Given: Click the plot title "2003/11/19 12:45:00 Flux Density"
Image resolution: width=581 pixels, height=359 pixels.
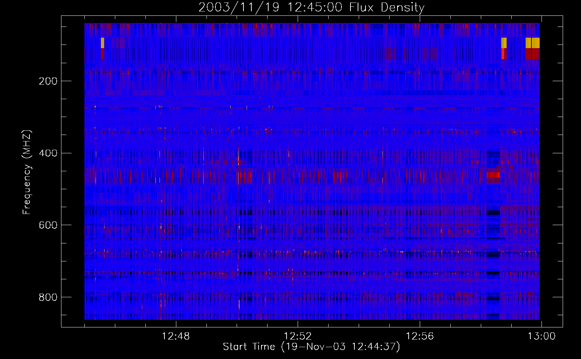Looking at the screenshot, I should point(312,7).
